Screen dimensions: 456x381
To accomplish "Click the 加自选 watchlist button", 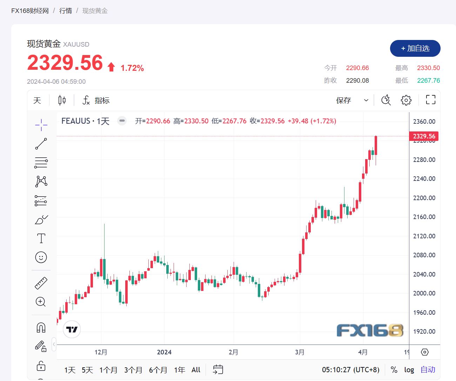I will coord(415,48).
